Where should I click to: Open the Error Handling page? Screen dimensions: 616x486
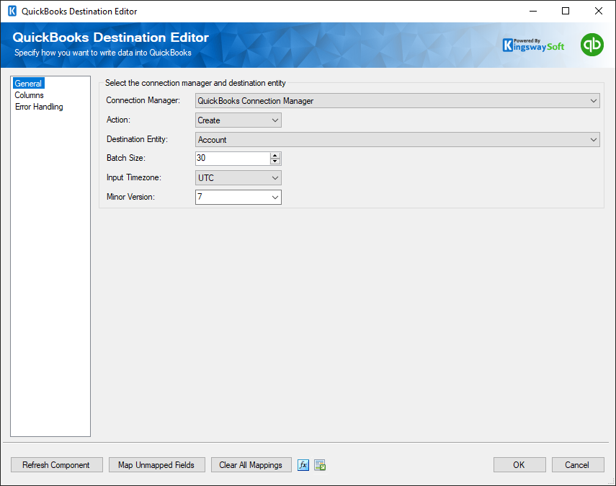point(39,107)
